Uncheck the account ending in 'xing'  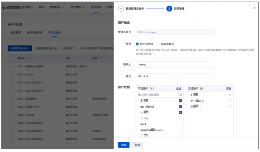[180, 107]
